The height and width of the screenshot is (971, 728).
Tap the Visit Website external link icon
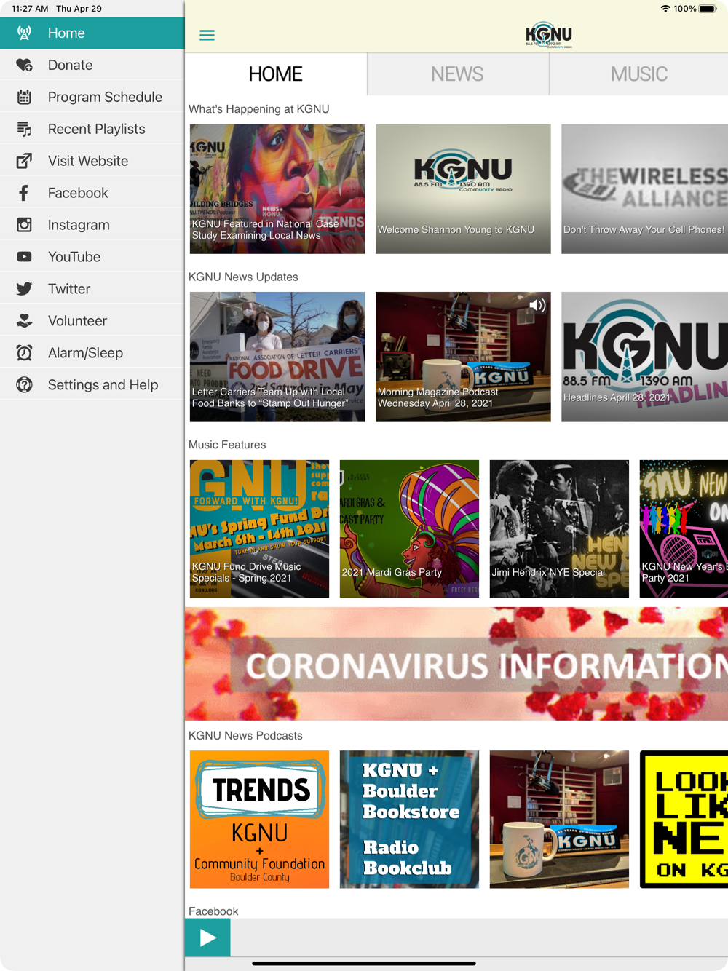coord(24,162)
